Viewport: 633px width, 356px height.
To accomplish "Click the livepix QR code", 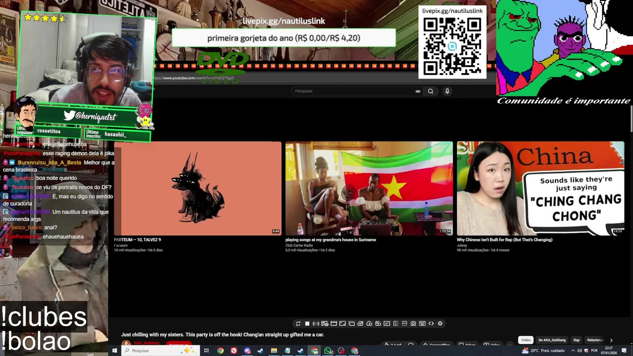I will pos(452,46).
